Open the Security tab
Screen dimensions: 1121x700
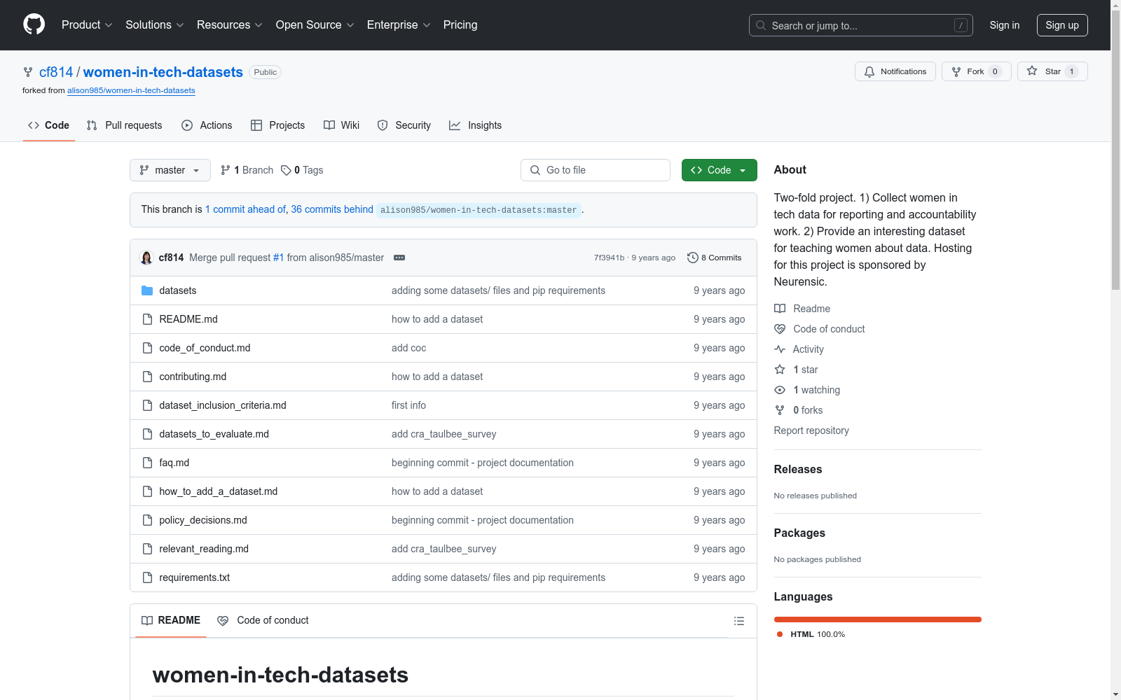[x=404, y=125]
